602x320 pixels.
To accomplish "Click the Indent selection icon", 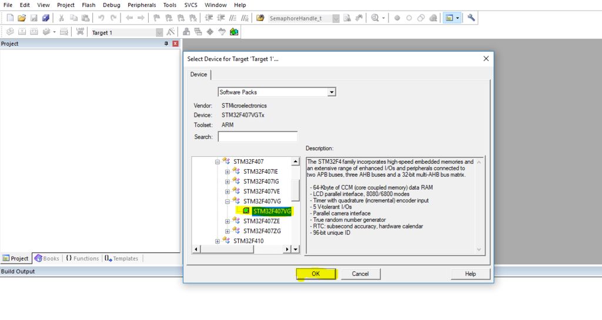I will [209, 18].
